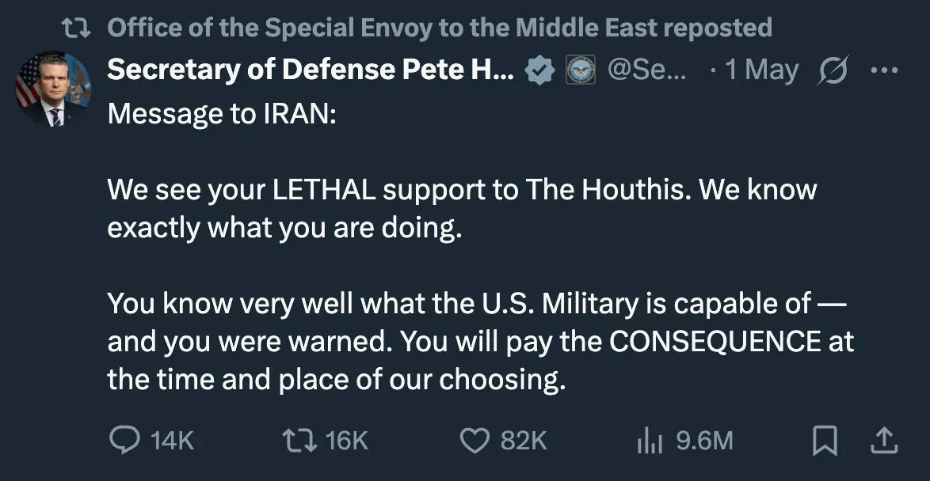Click the reply speech bubble icon
The image size is (930, 481).
coord(124,440)
